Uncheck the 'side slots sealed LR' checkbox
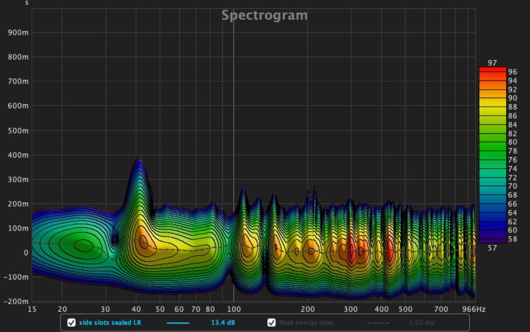The height and width of the screenshot is (332, 530). [x=71, y=323]
